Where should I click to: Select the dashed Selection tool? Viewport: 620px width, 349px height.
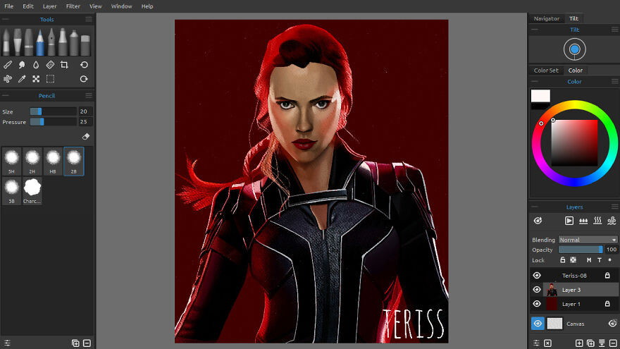pos(50,79)
